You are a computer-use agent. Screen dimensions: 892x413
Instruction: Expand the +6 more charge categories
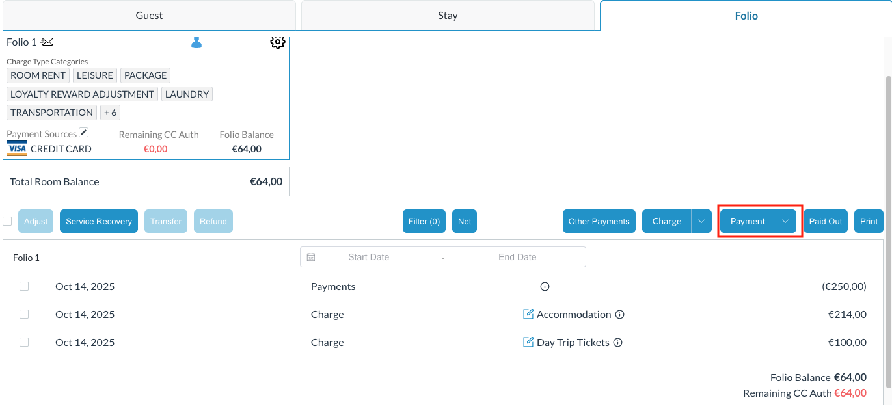[x=110, y=113]
